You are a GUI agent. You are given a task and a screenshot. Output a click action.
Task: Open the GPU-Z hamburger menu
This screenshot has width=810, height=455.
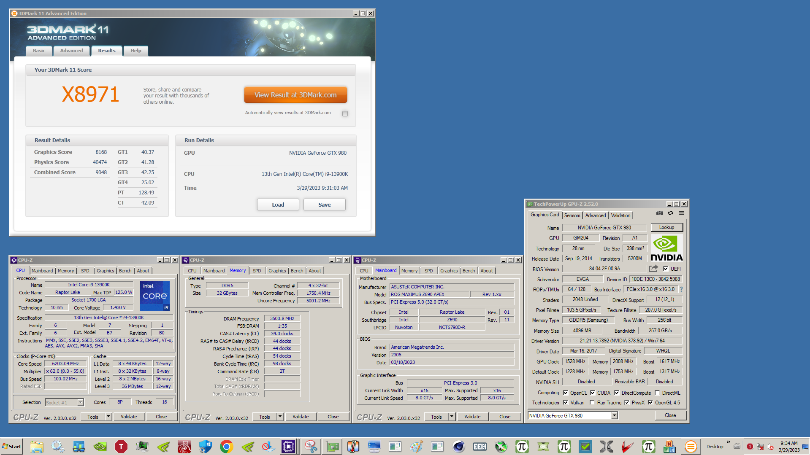tap(681, 213)
